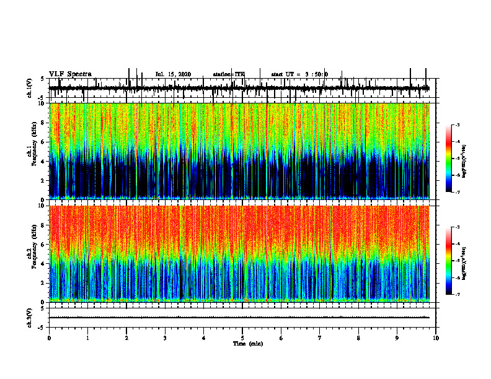491x379 pixels.
Task: Click the "-4" value on ch.2 colorbar
Action: pos(457,244)
